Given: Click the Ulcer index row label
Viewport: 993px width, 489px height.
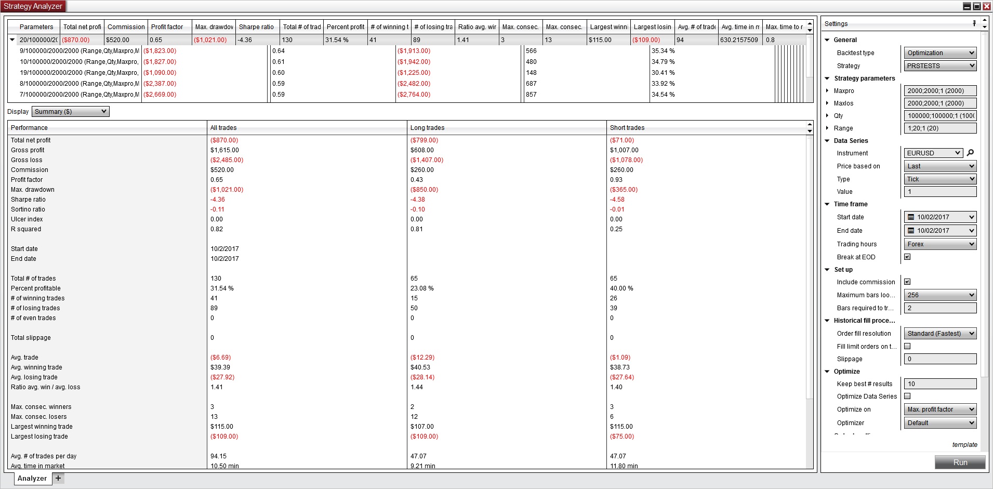Looking at the screenshot, I should click(x=27, y=219).
